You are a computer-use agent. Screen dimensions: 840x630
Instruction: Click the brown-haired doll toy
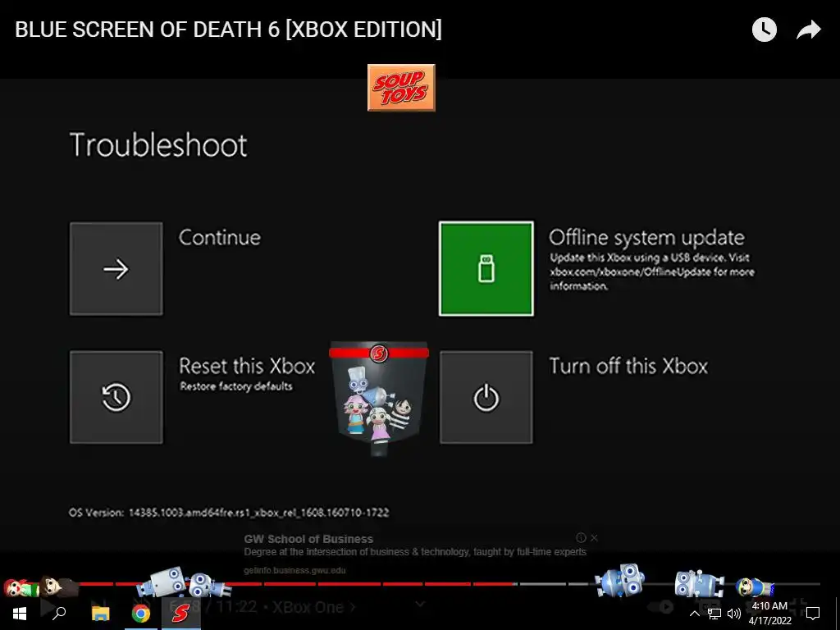(57, 587)
